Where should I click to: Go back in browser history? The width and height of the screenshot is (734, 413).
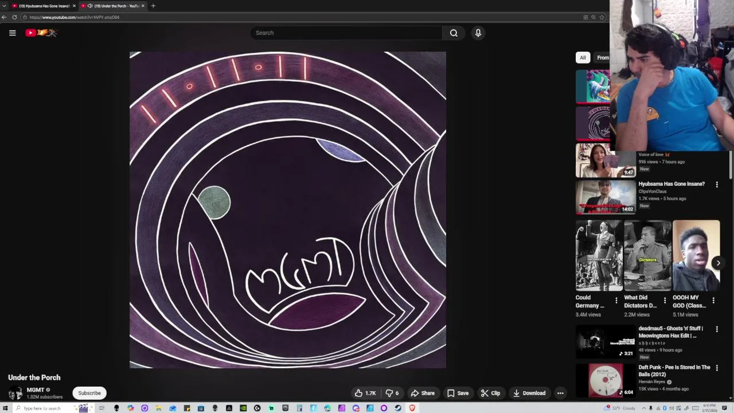pos(4,17)
